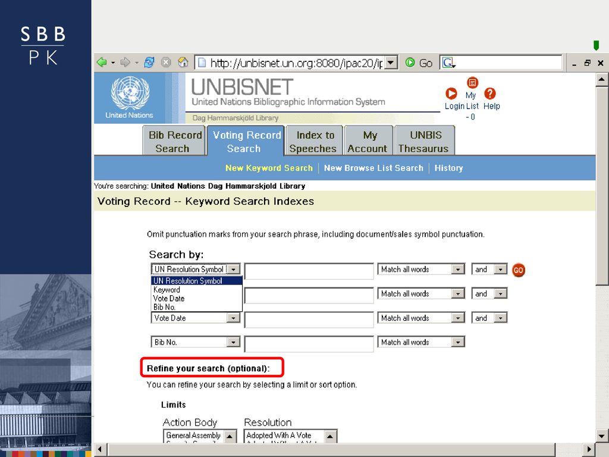Click the red GO search button
609x457 pixels.
coord(519,270)
